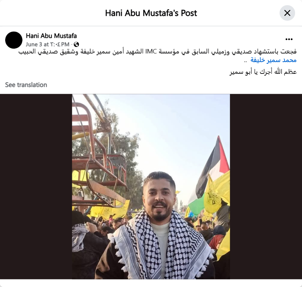Image resolution: width=302 pixels, height=287 pixels.
Task: Click the globe public audience icon
Action: [x=76, y=44]
